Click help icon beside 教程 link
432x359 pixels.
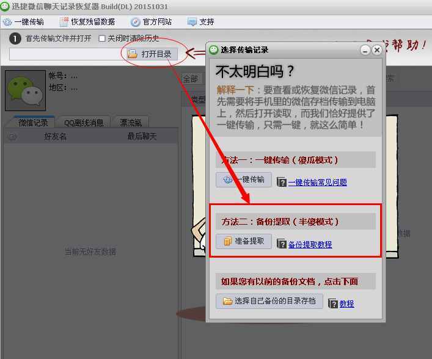coord(333,303)
